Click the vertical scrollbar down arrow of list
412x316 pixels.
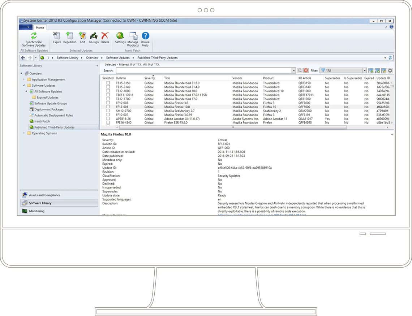pos(392,122)
